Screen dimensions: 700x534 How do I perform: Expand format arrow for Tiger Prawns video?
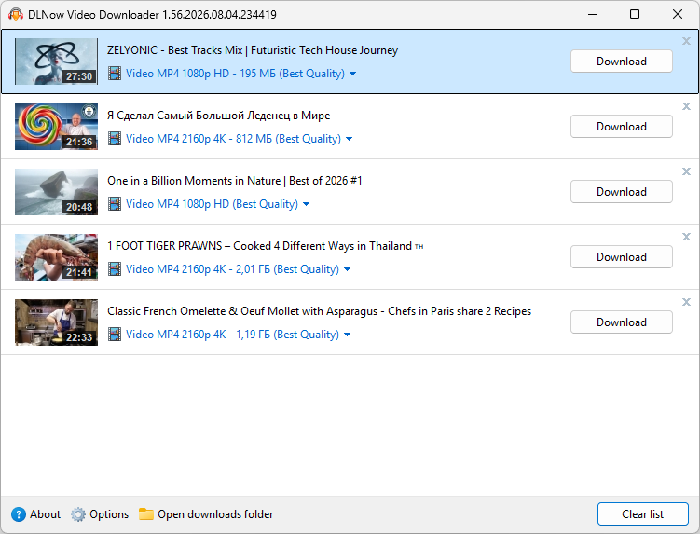[x=348, y=269]
